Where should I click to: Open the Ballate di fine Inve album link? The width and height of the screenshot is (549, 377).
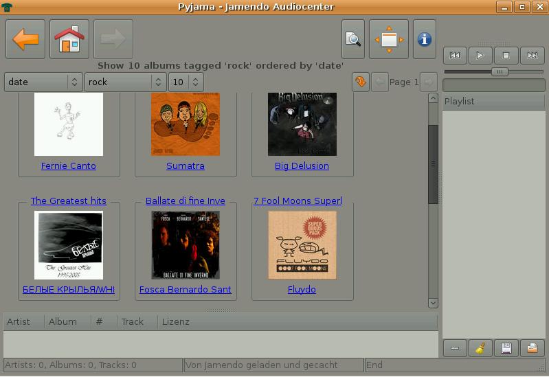tap(186, 201)
